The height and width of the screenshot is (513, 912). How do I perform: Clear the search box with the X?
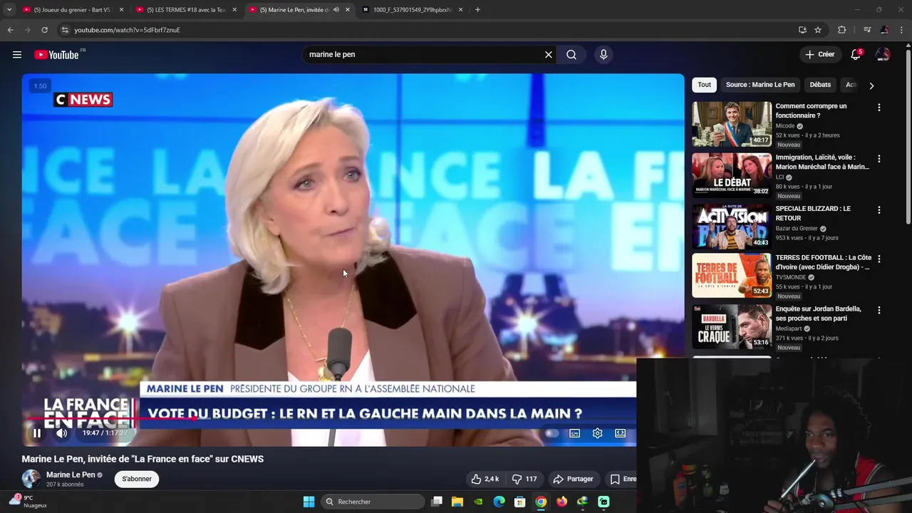coord(549,55)
